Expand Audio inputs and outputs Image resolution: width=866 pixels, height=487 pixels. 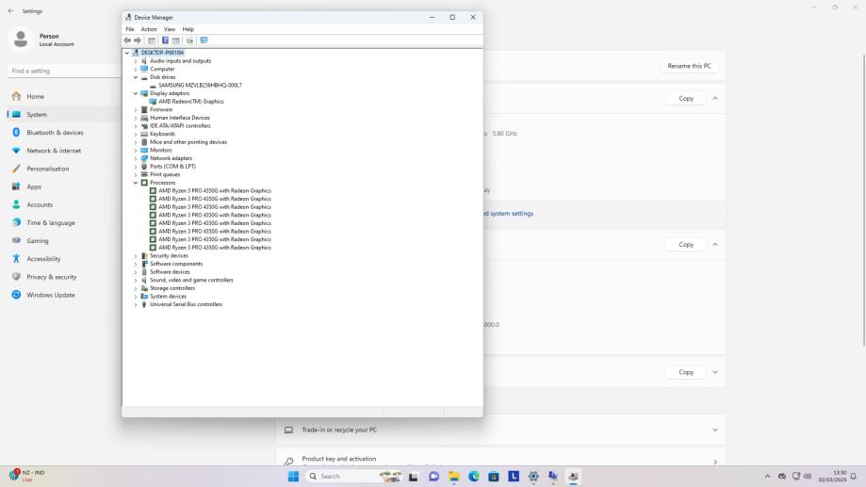pyautogui.click(x=135, y=61)
